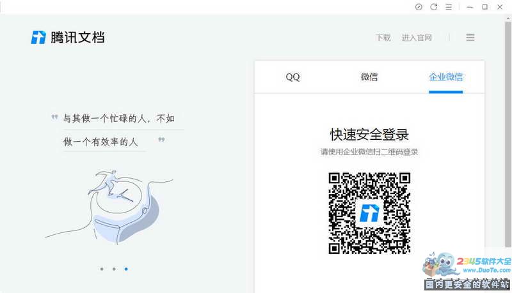Select the third carousel slide dot

tap(126, 269)
